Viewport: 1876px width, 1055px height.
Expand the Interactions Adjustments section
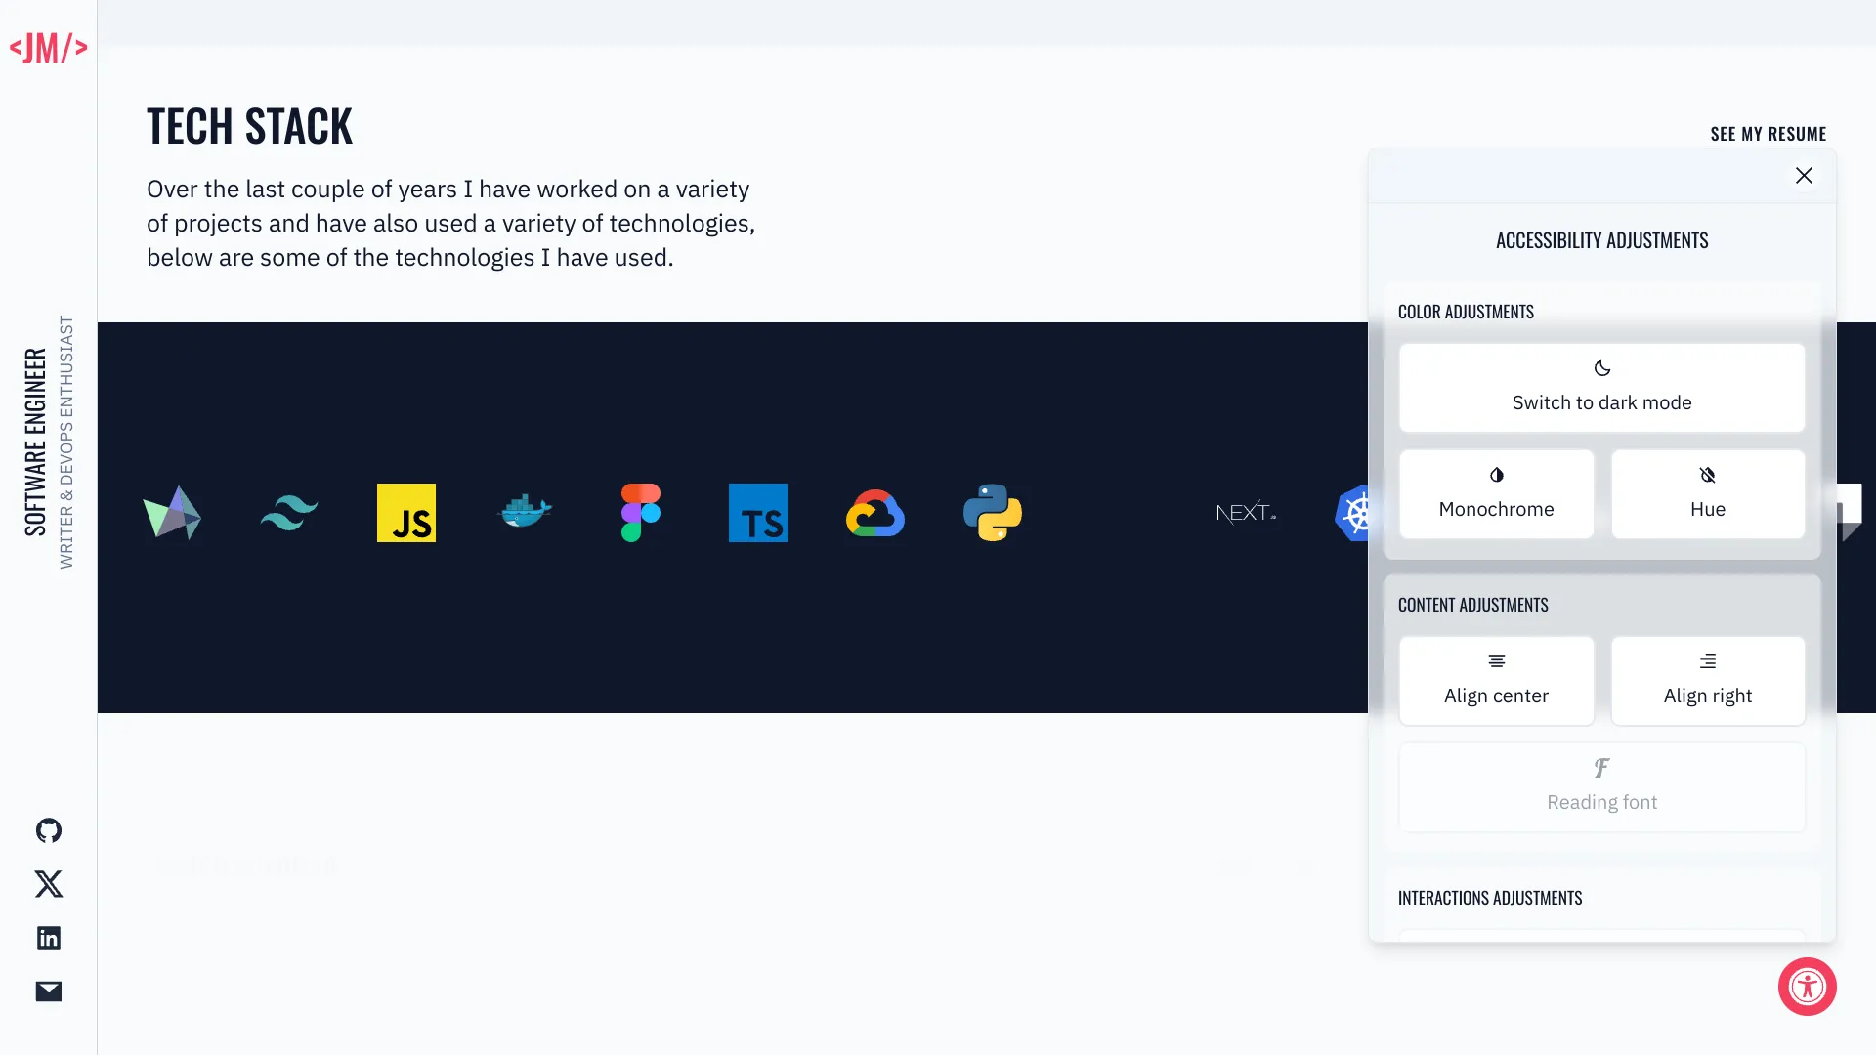coord(1491,897)
